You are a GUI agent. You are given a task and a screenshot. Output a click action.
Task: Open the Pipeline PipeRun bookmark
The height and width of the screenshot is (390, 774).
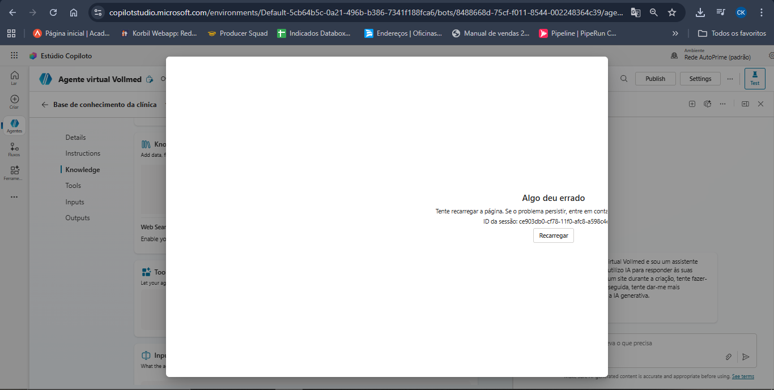coord(577,33)
